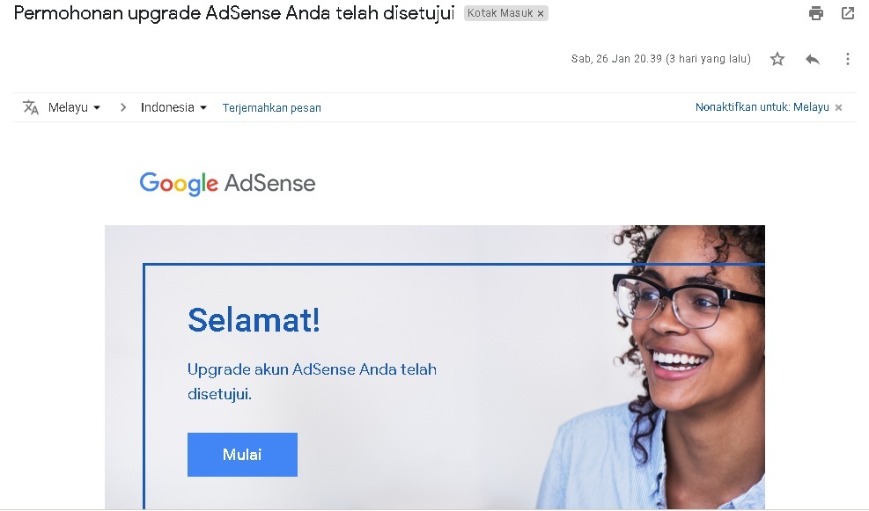The image size is (869, 511).
Task: Star this AdSense email
Action: [777, 59]
